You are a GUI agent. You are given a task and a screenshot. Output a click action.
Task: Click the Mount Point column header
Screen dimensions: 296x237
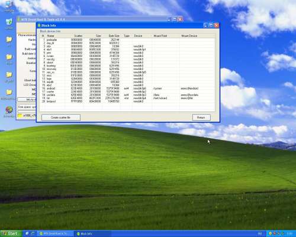click(166, 36)
